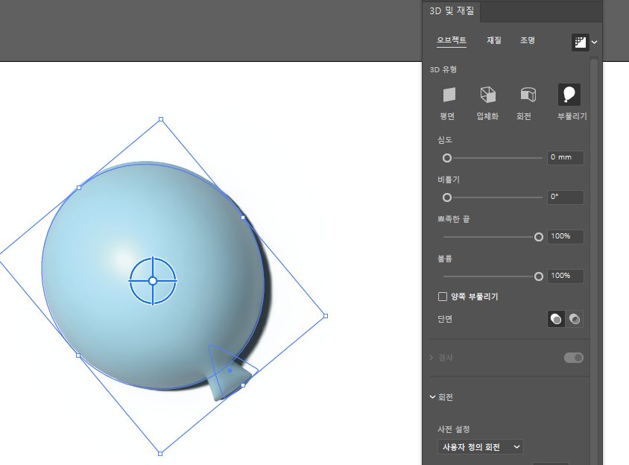Open the material thumbnail icon near panel tabs
Viewport: 629px width, 465px height.
(x=580, y=42)
